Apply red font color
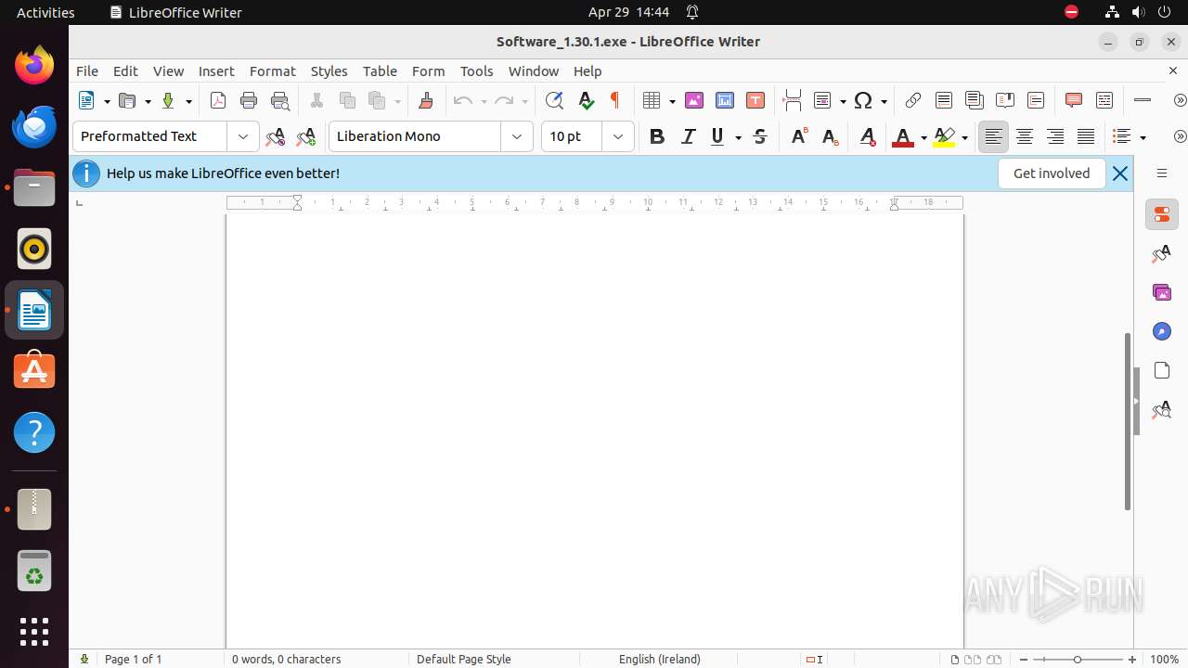Viewport: 1188px width, 668px height. coord(902,137)
